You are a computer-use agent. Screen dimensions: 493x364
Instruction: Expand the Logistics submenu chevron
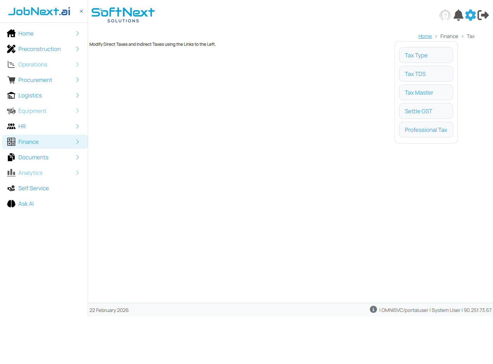point(77,95)
